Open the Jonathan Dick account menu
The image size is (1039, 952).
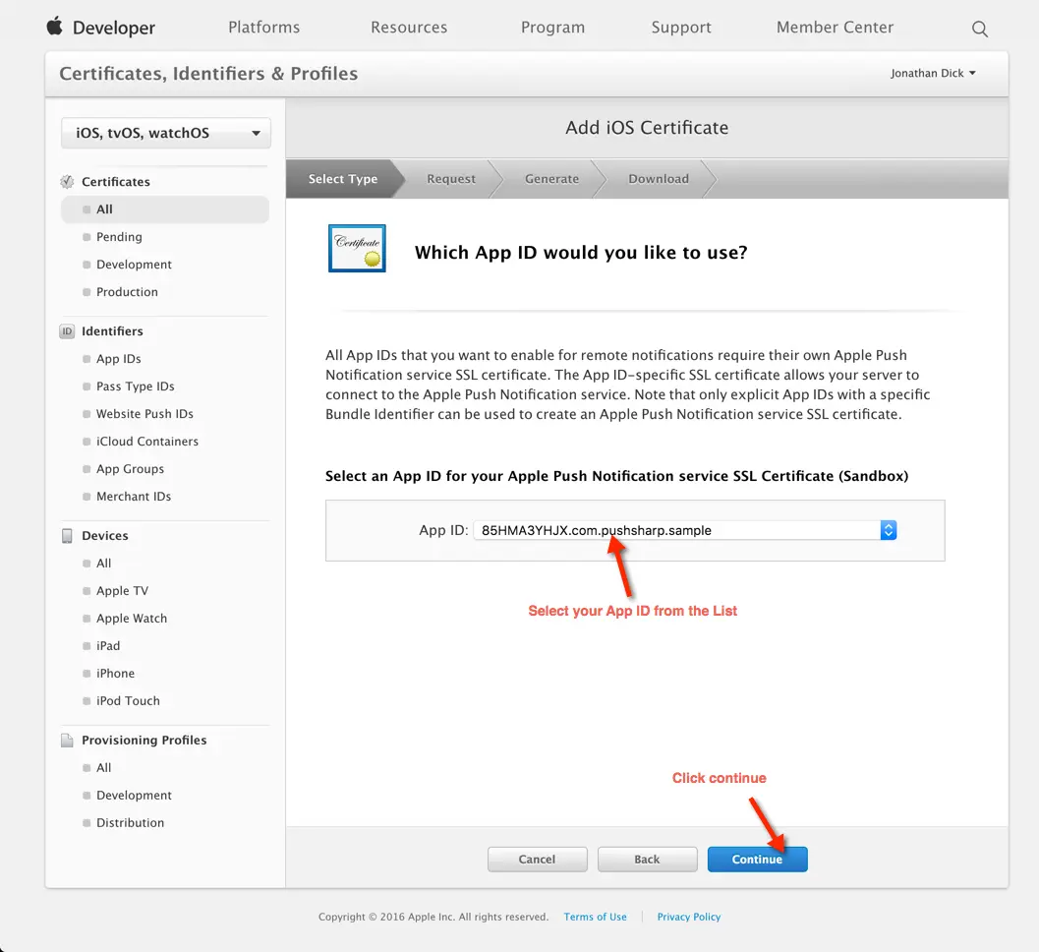tap(933, 73)
